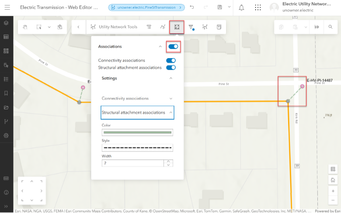Open the archive box tool icon
This screenshot has height=213, width=341.
(219, 27)
